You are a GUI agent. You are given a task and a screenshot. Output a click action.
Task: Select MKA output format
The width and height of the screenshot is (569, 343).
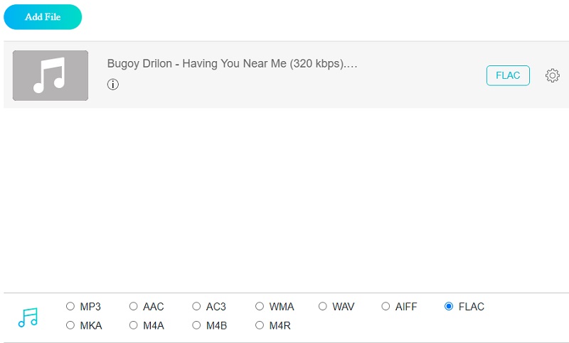[x=70, y=325]
